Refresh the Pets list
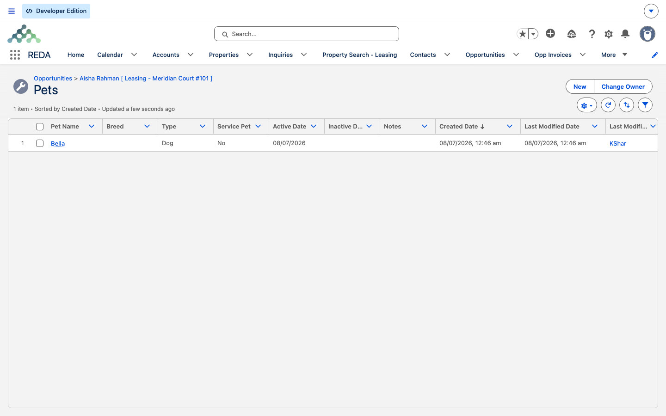This screenshot has width=666, height=416. (x=608, y=105)
